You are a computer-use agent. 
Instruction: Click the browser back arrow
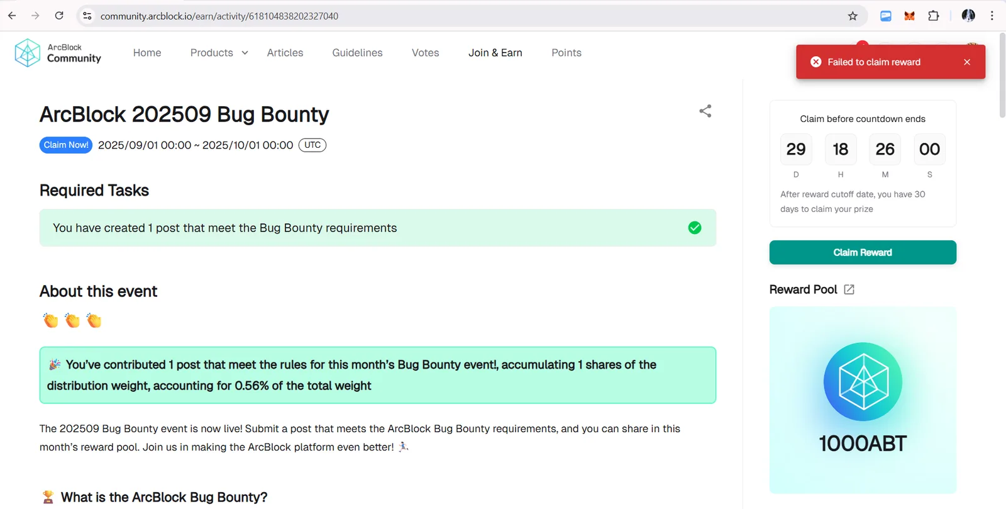click(12, 16)
